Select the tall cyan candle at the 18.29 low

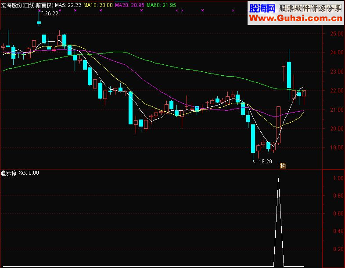click(x=253, y=138)
